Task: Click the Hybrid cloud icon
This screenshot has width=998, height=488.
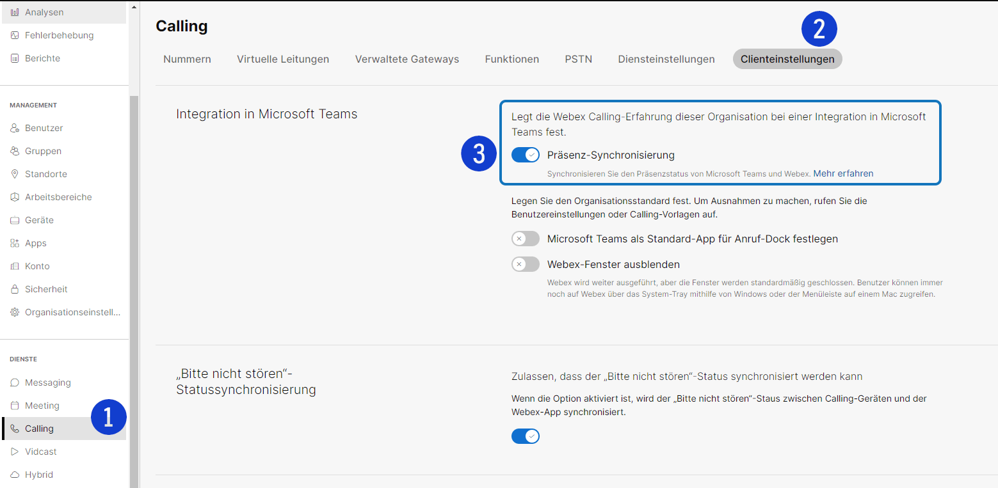Action: 15,475
